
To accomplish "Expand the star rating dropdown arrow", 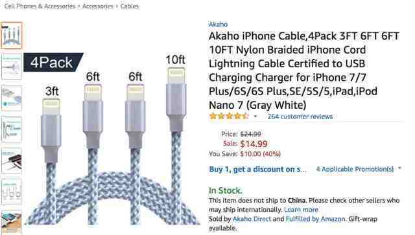I will [x=255, y=117].
